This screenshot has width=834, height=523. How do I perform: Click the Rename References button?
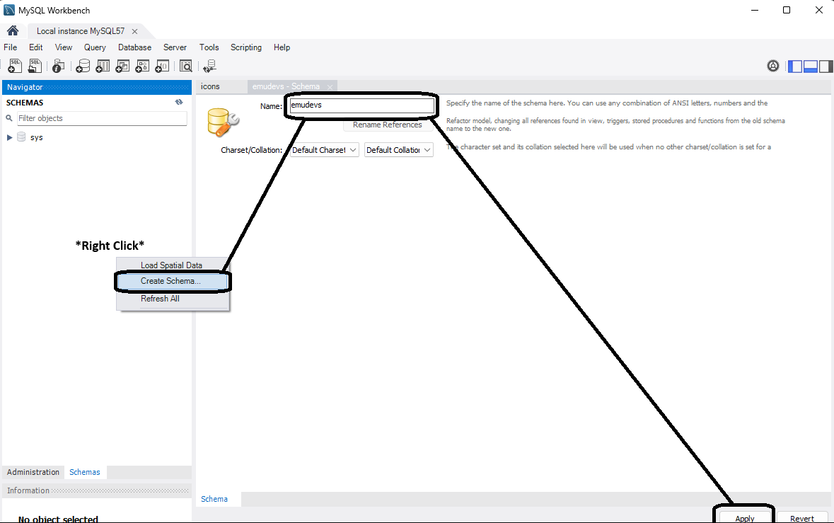point(387,125)
